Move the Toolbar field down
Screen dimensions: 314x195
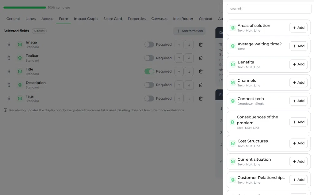pos(189,58)
